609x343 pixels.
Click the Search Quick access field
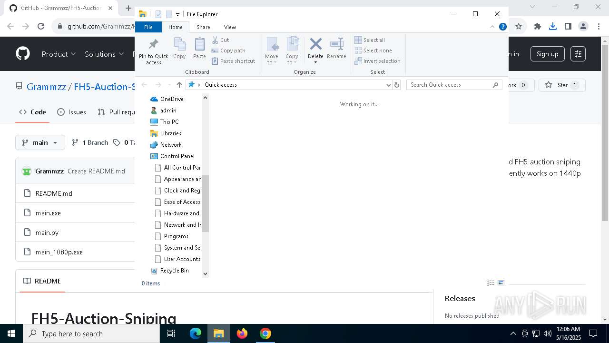(x=454, y=85)
